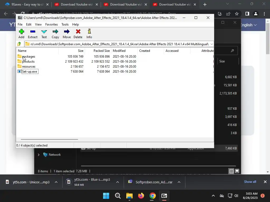Open the Chrome side panel icon
Viewport: 270px width, 202px height.
pyautogui.click(x=247, y=14)
